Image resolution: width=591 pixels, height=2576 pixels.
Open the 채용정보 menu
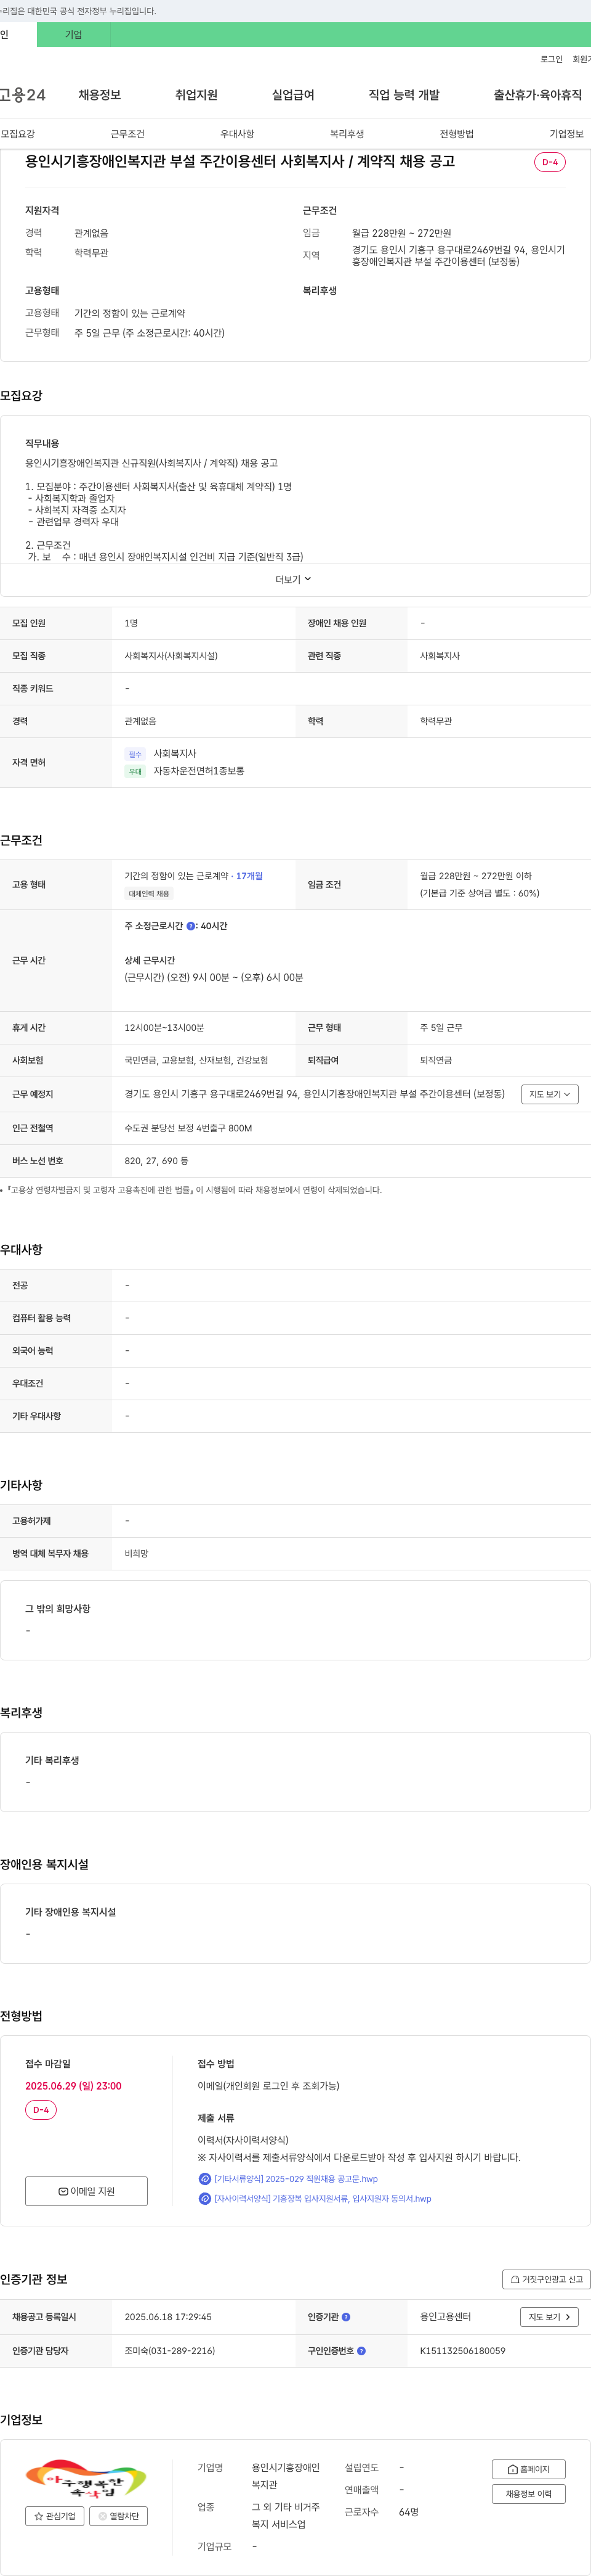pos(100,95)
